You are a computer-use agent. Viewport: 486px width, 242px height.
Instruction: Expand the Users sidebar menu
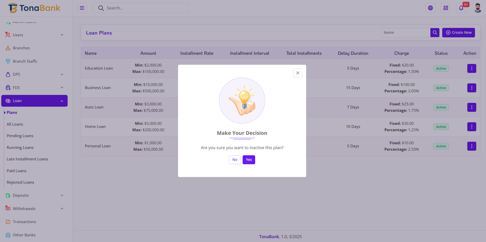tap(34, 35)
